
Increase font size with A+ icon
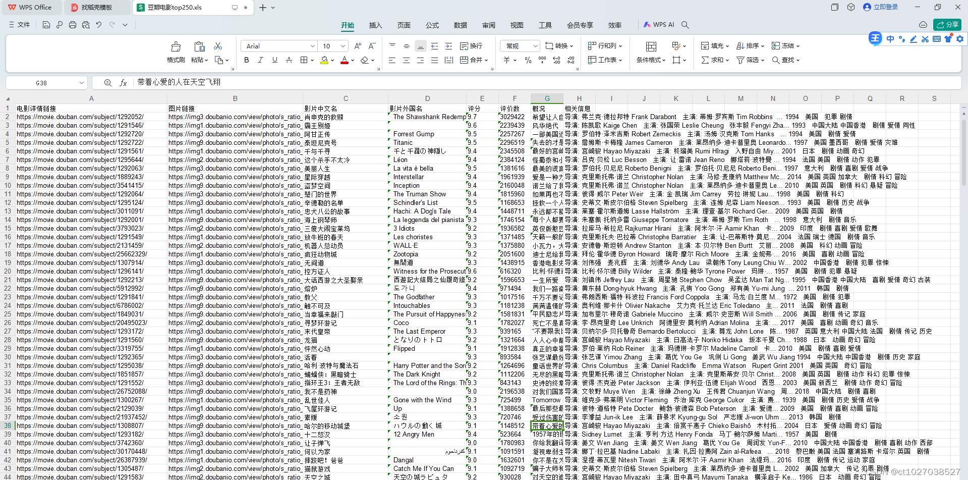click(x=358, y=46)
